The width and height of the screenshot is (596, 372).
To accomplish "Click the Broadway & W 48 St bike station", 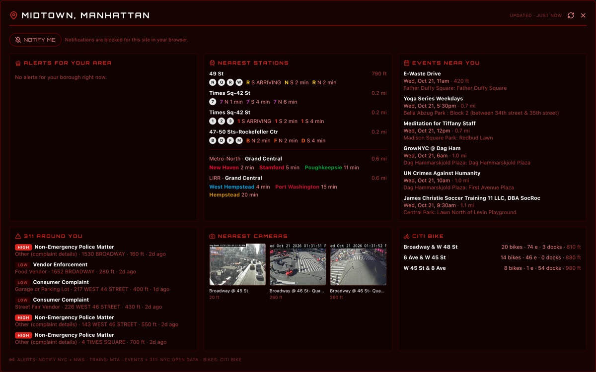I will (431, 247).
